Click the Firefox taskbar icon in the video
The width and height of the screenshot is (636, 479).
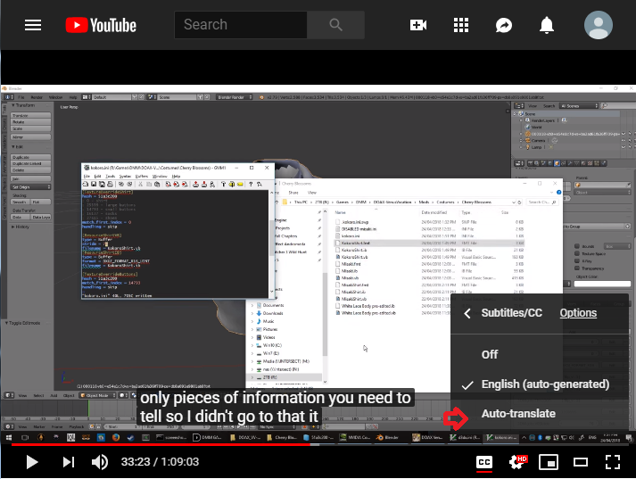pos(116,437)
